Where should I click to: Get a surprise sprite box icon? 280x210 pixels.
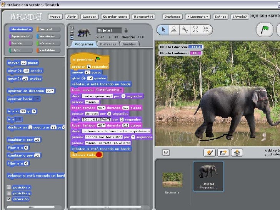(x=237, y=152)
